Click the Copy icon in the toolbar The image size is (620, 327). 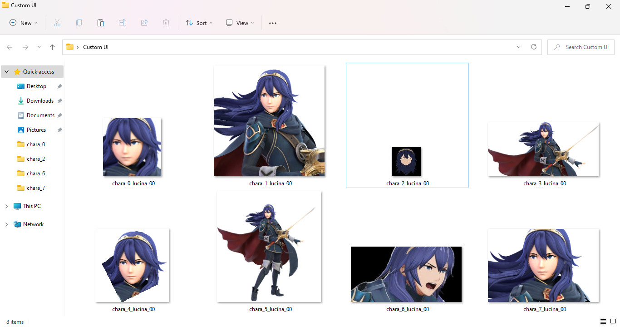79,22
